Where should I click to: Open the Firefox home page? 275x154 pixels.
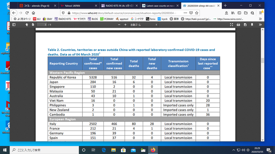coord(33,13)
